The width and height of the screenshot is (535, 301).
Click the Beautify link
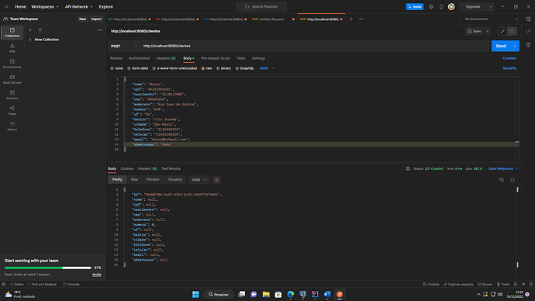click(x=509, y=68)
